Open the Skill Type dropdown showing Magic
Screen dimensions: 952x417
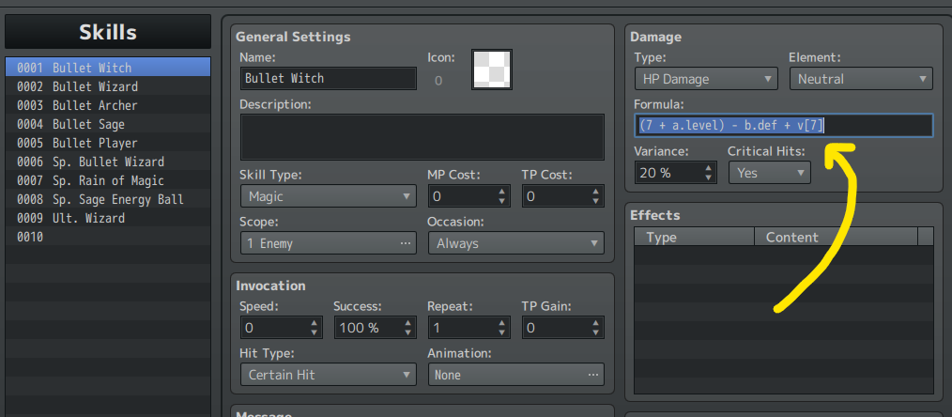329,196
